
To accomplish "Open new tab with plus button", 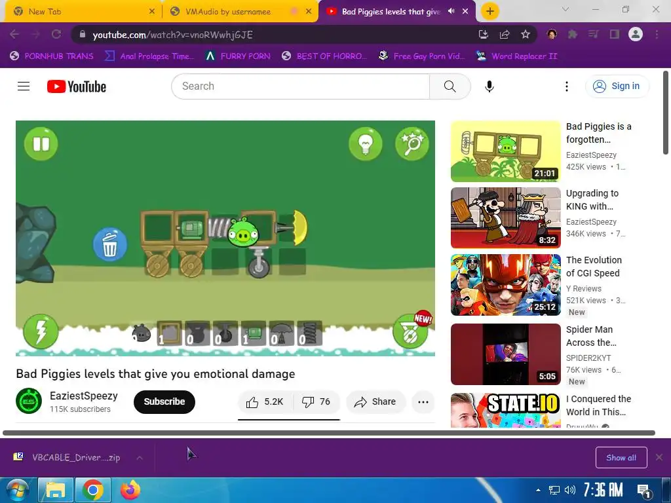I will [x=490, y=11].
